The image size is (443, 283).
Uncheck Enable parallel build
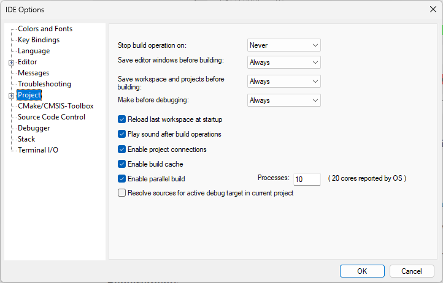click(x=121, y=179)
